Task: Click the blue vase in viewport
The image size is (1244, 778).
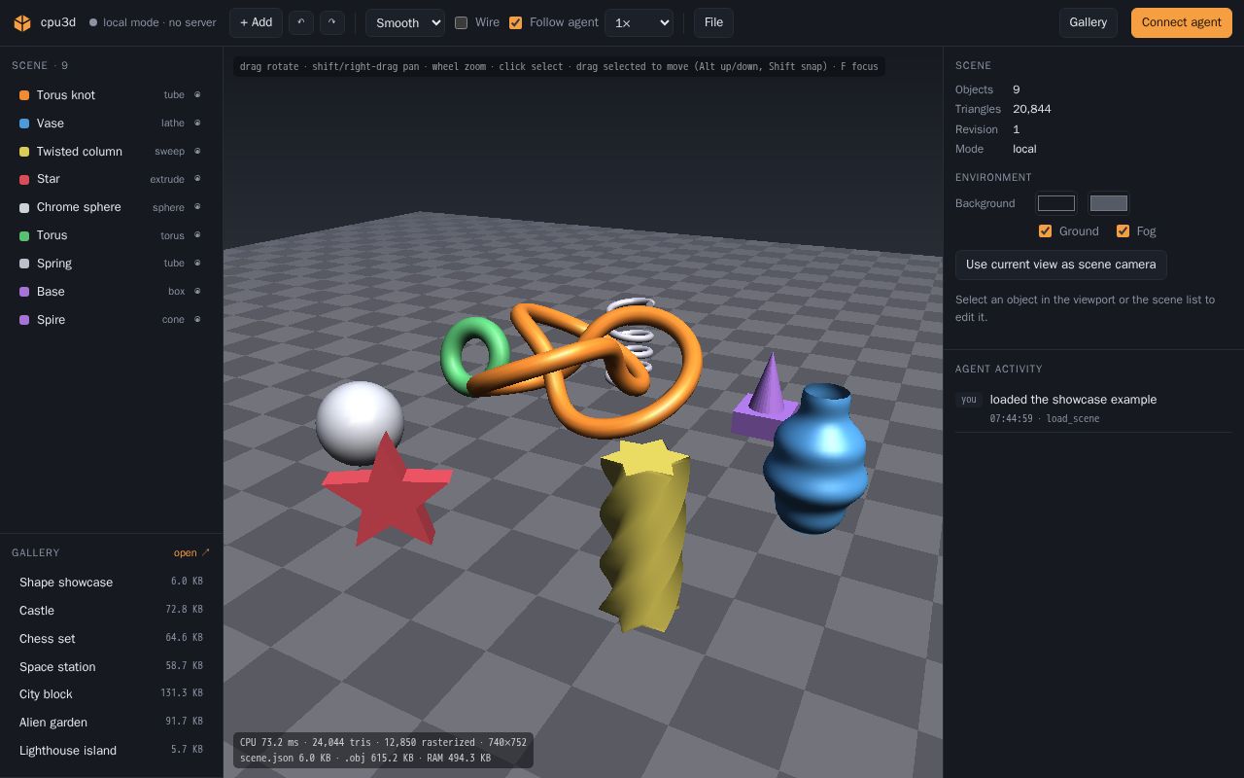Action: (815, 459)
